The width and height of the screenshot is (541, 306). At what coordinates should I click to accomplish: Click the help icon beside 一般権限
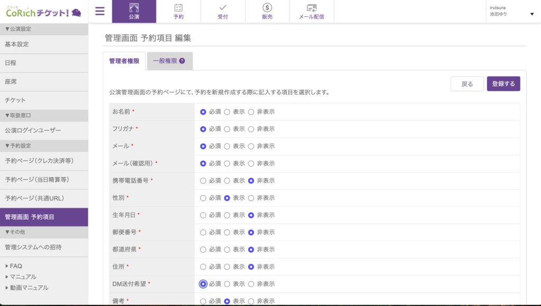tap(182, 61)
